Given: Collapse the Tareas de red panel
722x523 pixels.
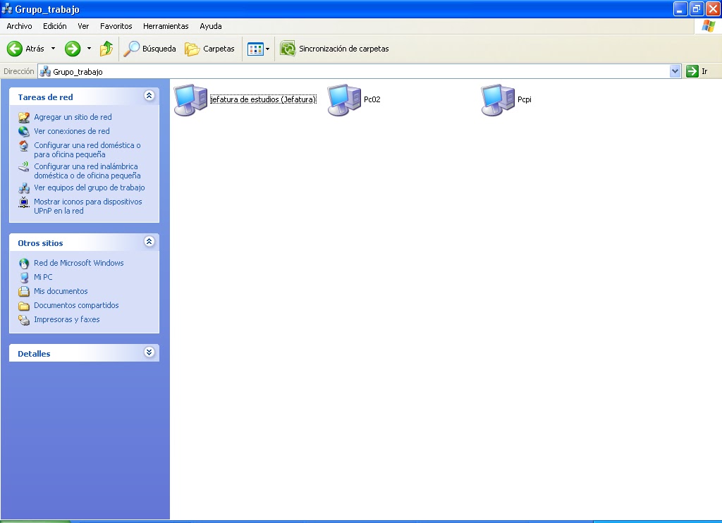Looking at the screenshot, I should tap(149, 96).
